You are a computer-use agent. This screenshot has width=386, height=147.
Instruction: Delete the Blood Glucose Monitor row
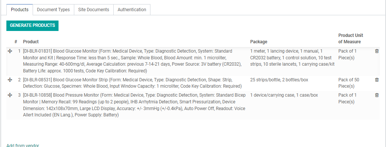click(377, 51)
